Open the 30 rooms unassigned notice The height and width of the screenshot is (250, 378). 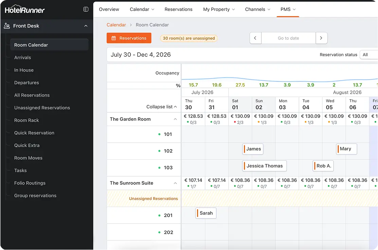coord(188,38)
